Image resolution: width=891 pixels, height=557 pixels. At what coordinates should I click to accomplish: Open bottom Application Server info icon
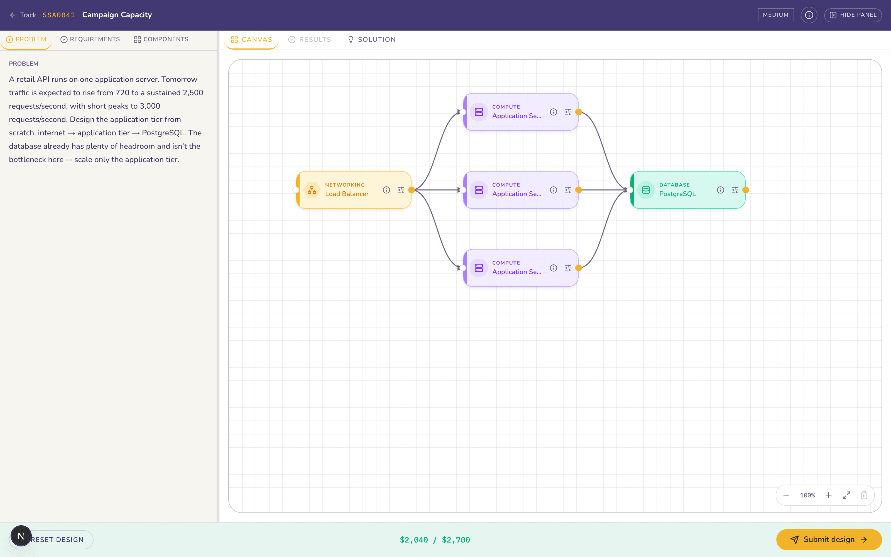pos(553,268)
